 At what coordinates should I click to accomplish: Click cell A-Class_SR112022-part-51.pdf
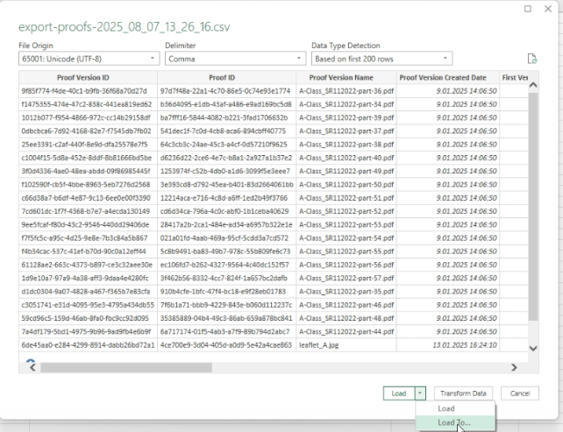click(346, 198)
